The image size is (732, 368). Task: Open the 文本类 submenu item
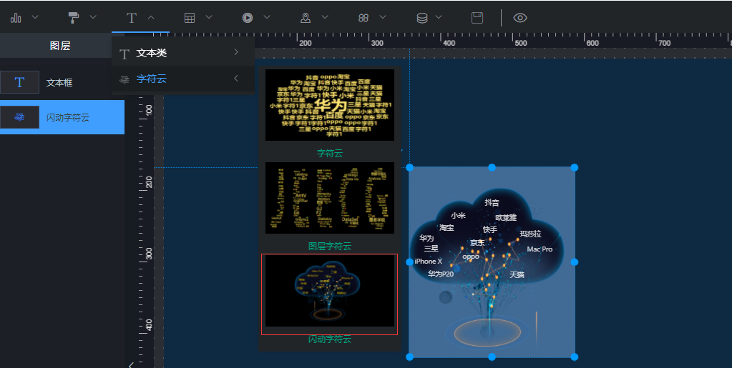coord(183,53)
